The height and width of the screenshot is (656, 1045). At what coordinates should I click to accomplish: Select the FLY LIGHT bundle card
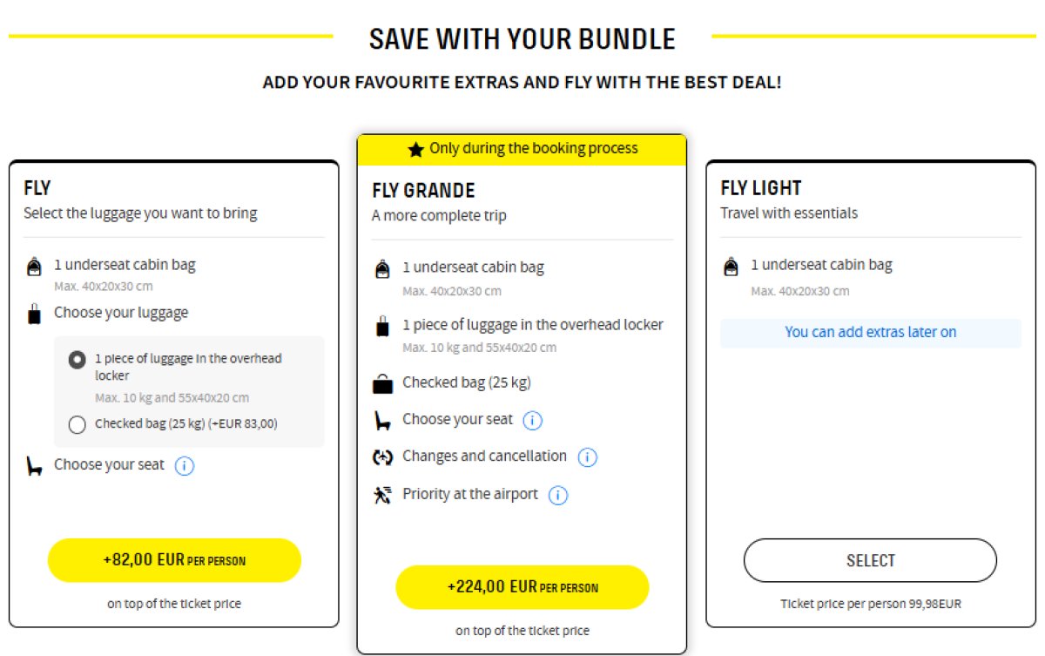870,560
